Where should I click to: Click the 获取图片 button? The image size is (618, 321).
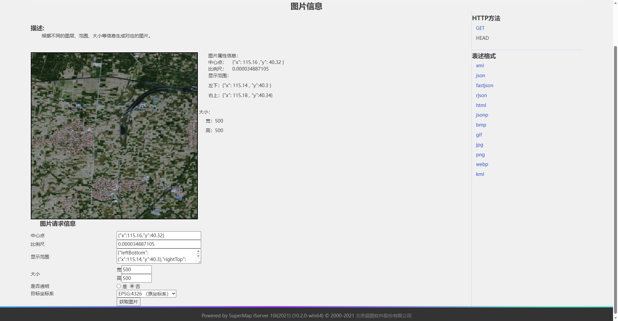pyautogui.click(x=129, y=302)
